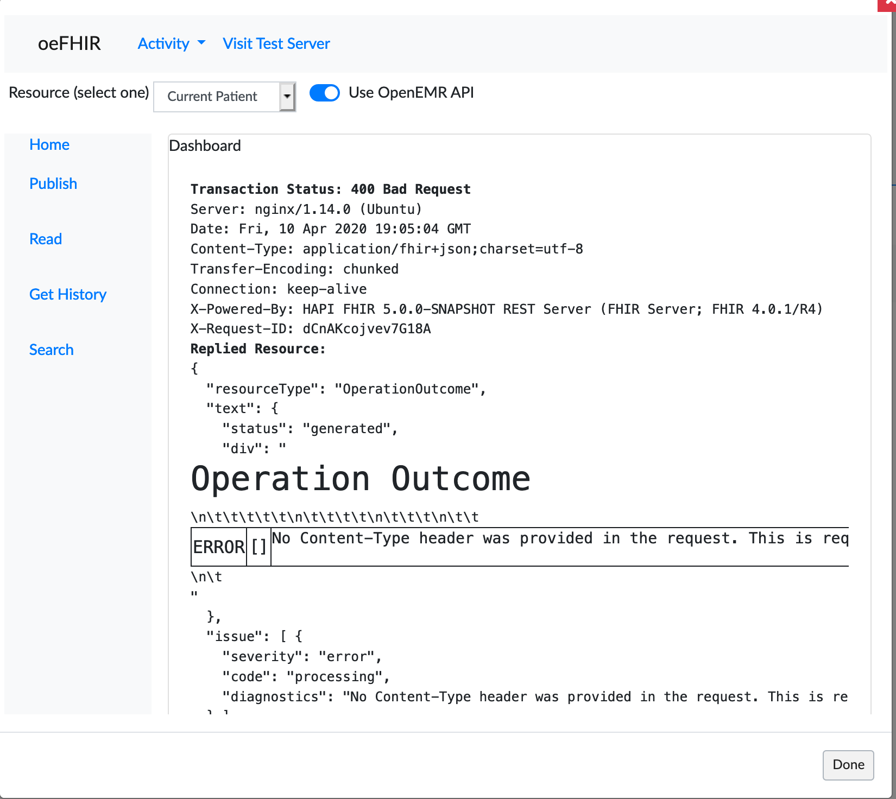Open the Get History section
Screen dimensions: 896x799
[x=67, y=294]
